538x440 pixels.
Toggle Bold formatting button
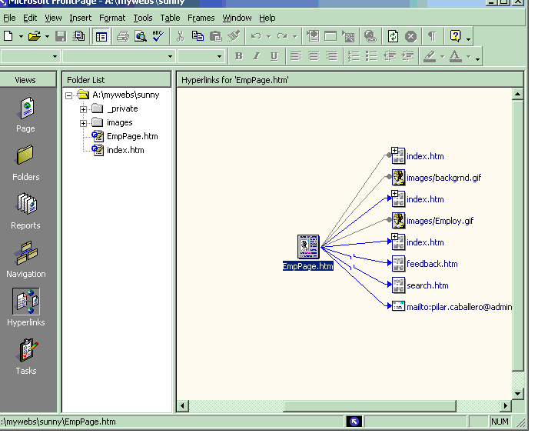point(239,56)
